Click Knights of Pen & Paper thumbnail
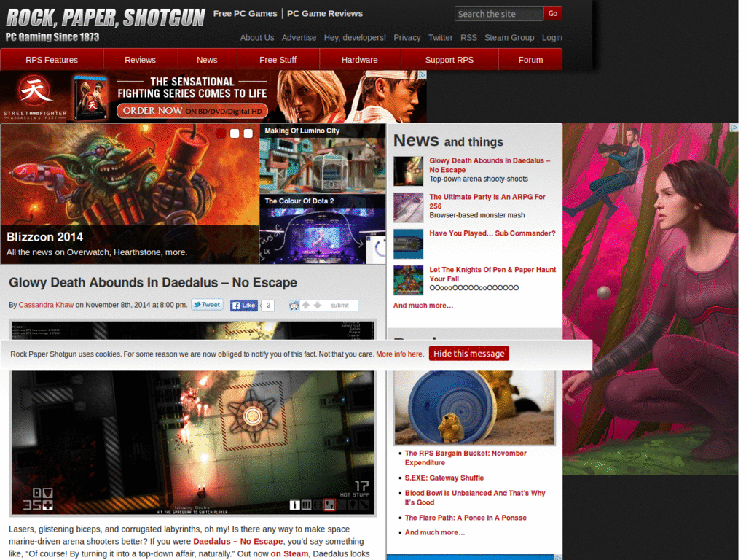This screenshot has width=746, height=560. tap(408, 281)
